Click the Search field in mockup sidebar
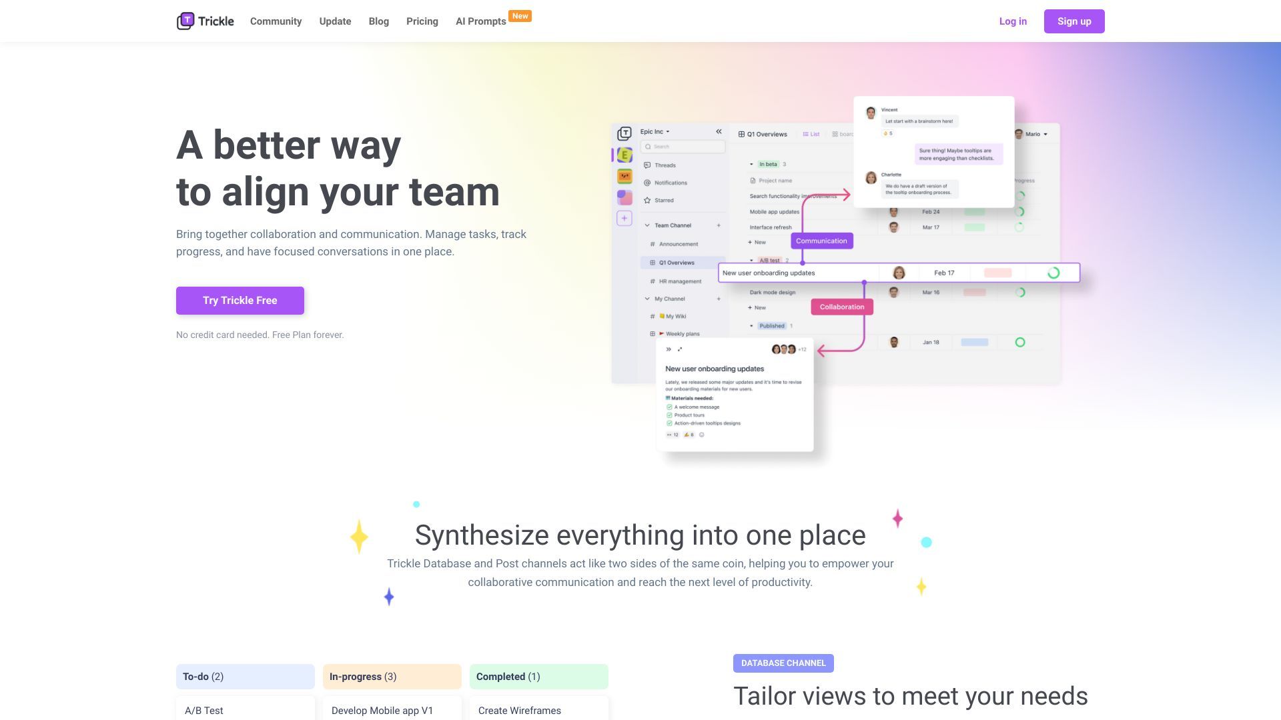1281x720 pixels. [683, 147]
